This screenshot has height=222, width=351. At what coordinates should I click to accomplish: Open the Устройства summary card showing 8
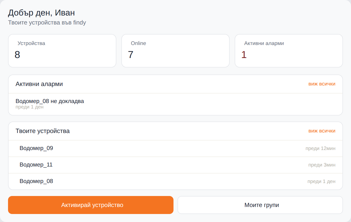tap(62, 51)
